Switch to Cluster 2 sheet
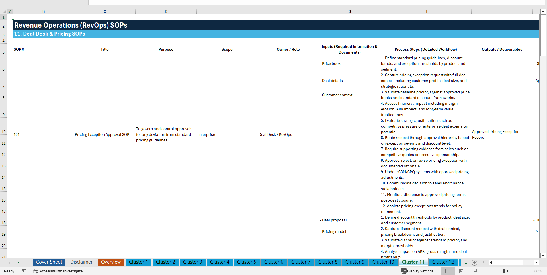The image size is (547, 275). click(165, 262)
